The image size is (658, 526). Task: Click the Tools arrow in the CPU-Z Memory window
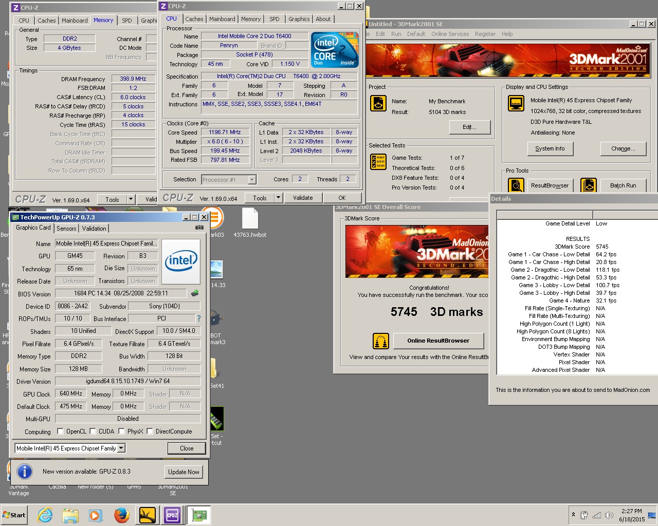click(x=131, y=199)
